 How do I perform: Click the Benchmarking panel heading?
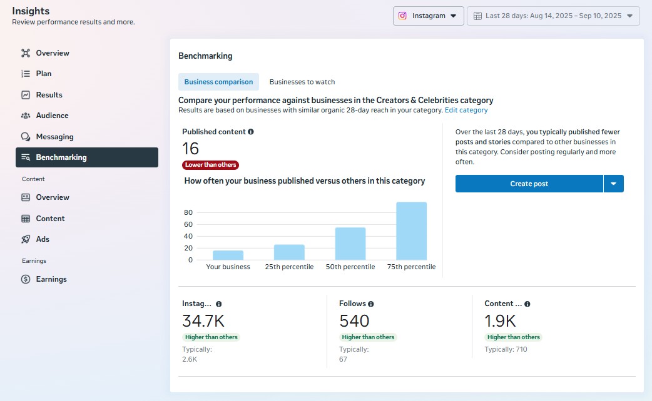pos(205,56)
